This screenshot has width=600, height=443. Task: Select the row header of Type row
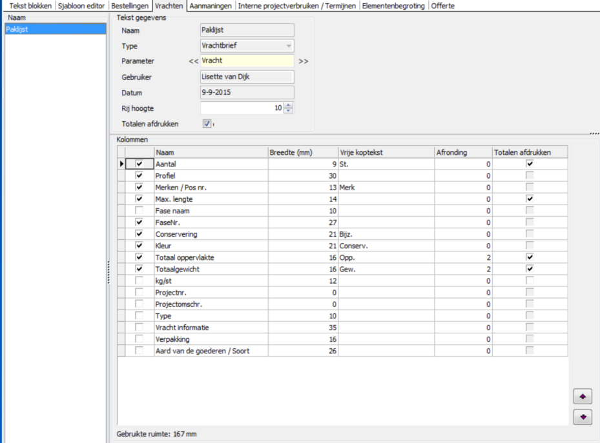point(121,316)
